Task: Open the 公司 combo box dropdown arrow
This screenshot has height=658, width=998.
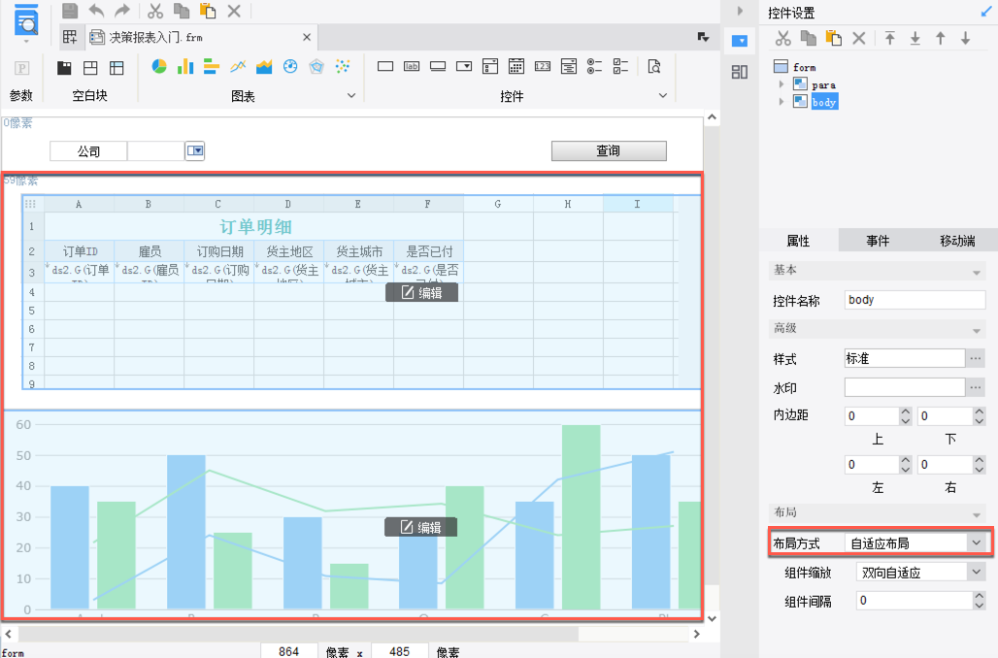Action: (195, 150)
